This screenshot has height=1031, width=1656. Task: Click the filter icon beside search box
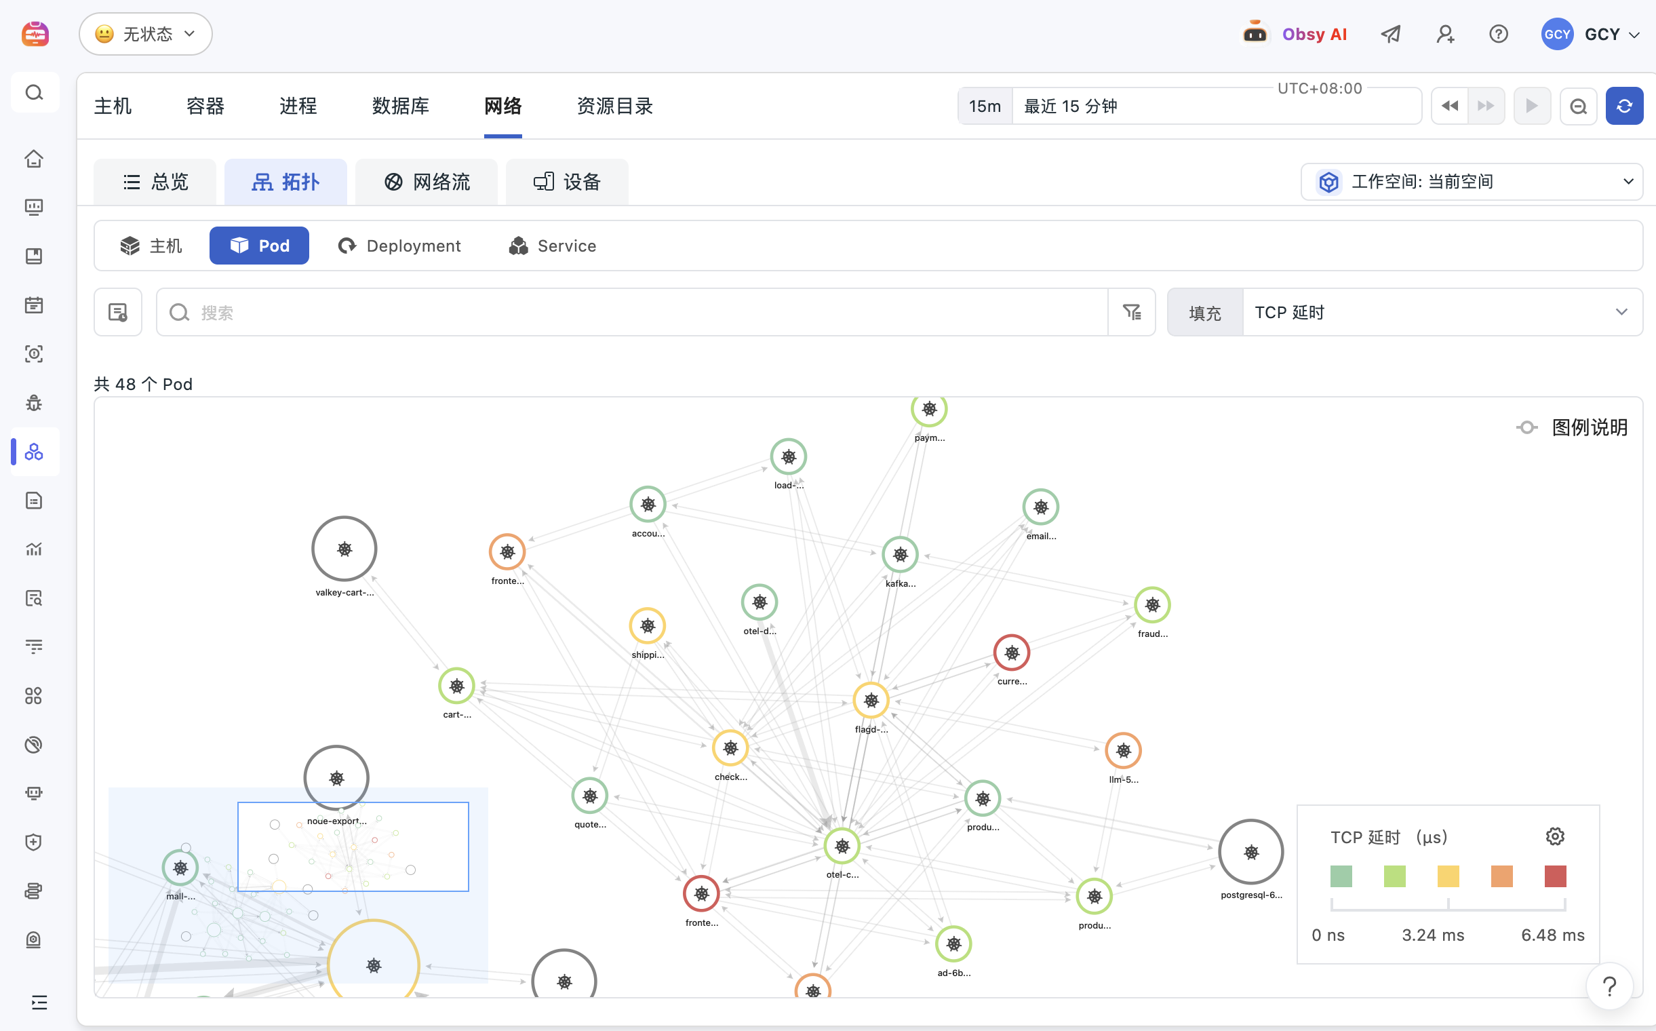coord(1132,312)
